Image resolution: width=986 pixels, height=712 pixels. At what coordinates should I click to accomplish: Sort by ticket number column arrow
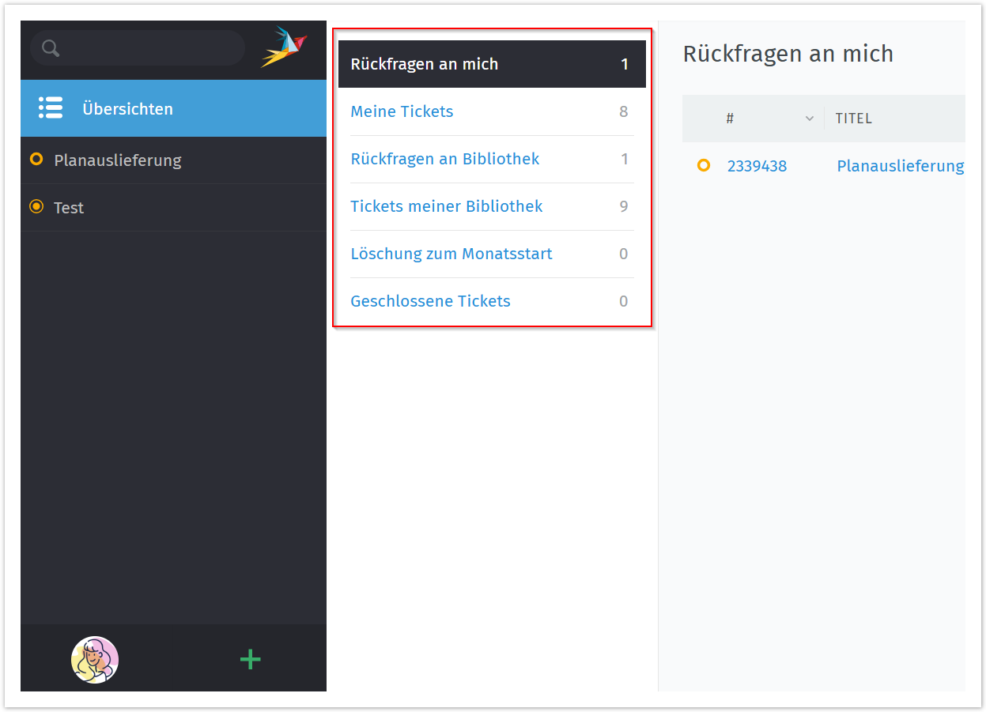[x=809, y=119]
